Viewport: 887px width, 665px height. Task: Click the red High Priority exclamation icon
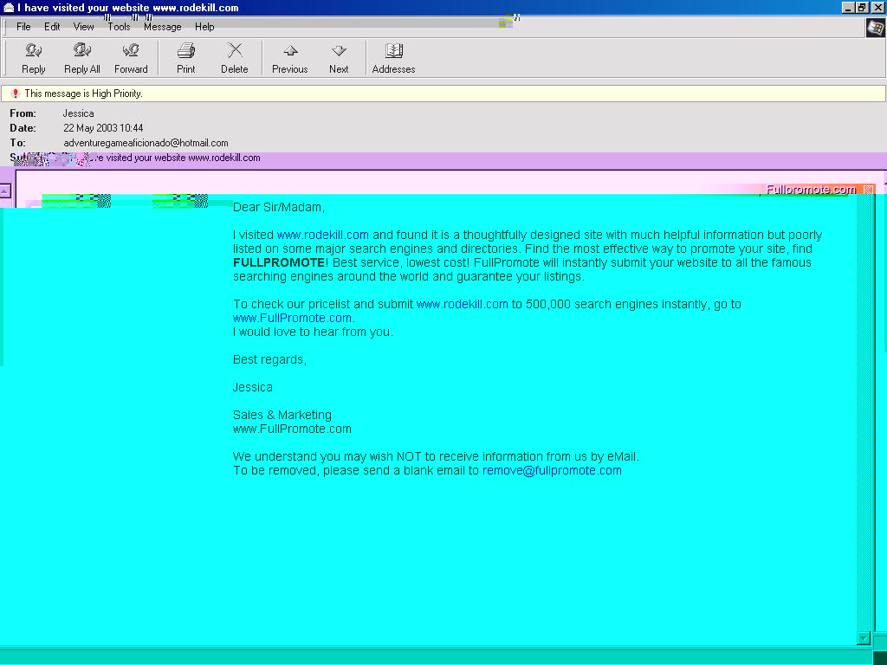[16, 94]
